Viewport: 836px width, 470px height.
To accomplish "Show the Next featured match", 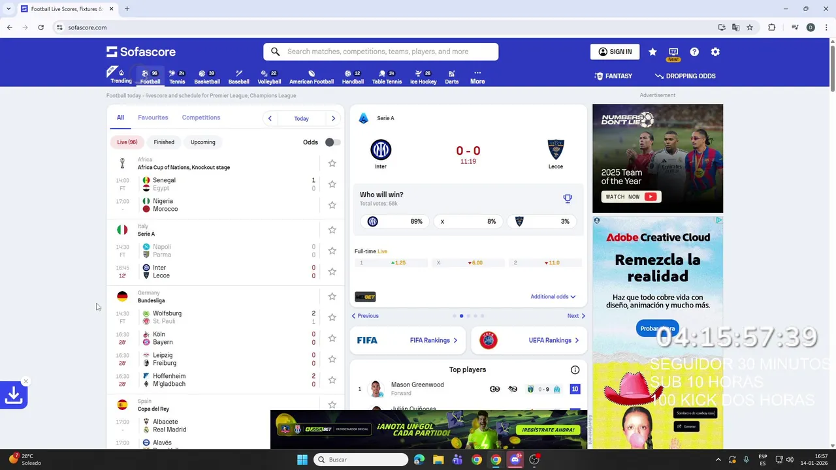I will [x=576, y=316].
